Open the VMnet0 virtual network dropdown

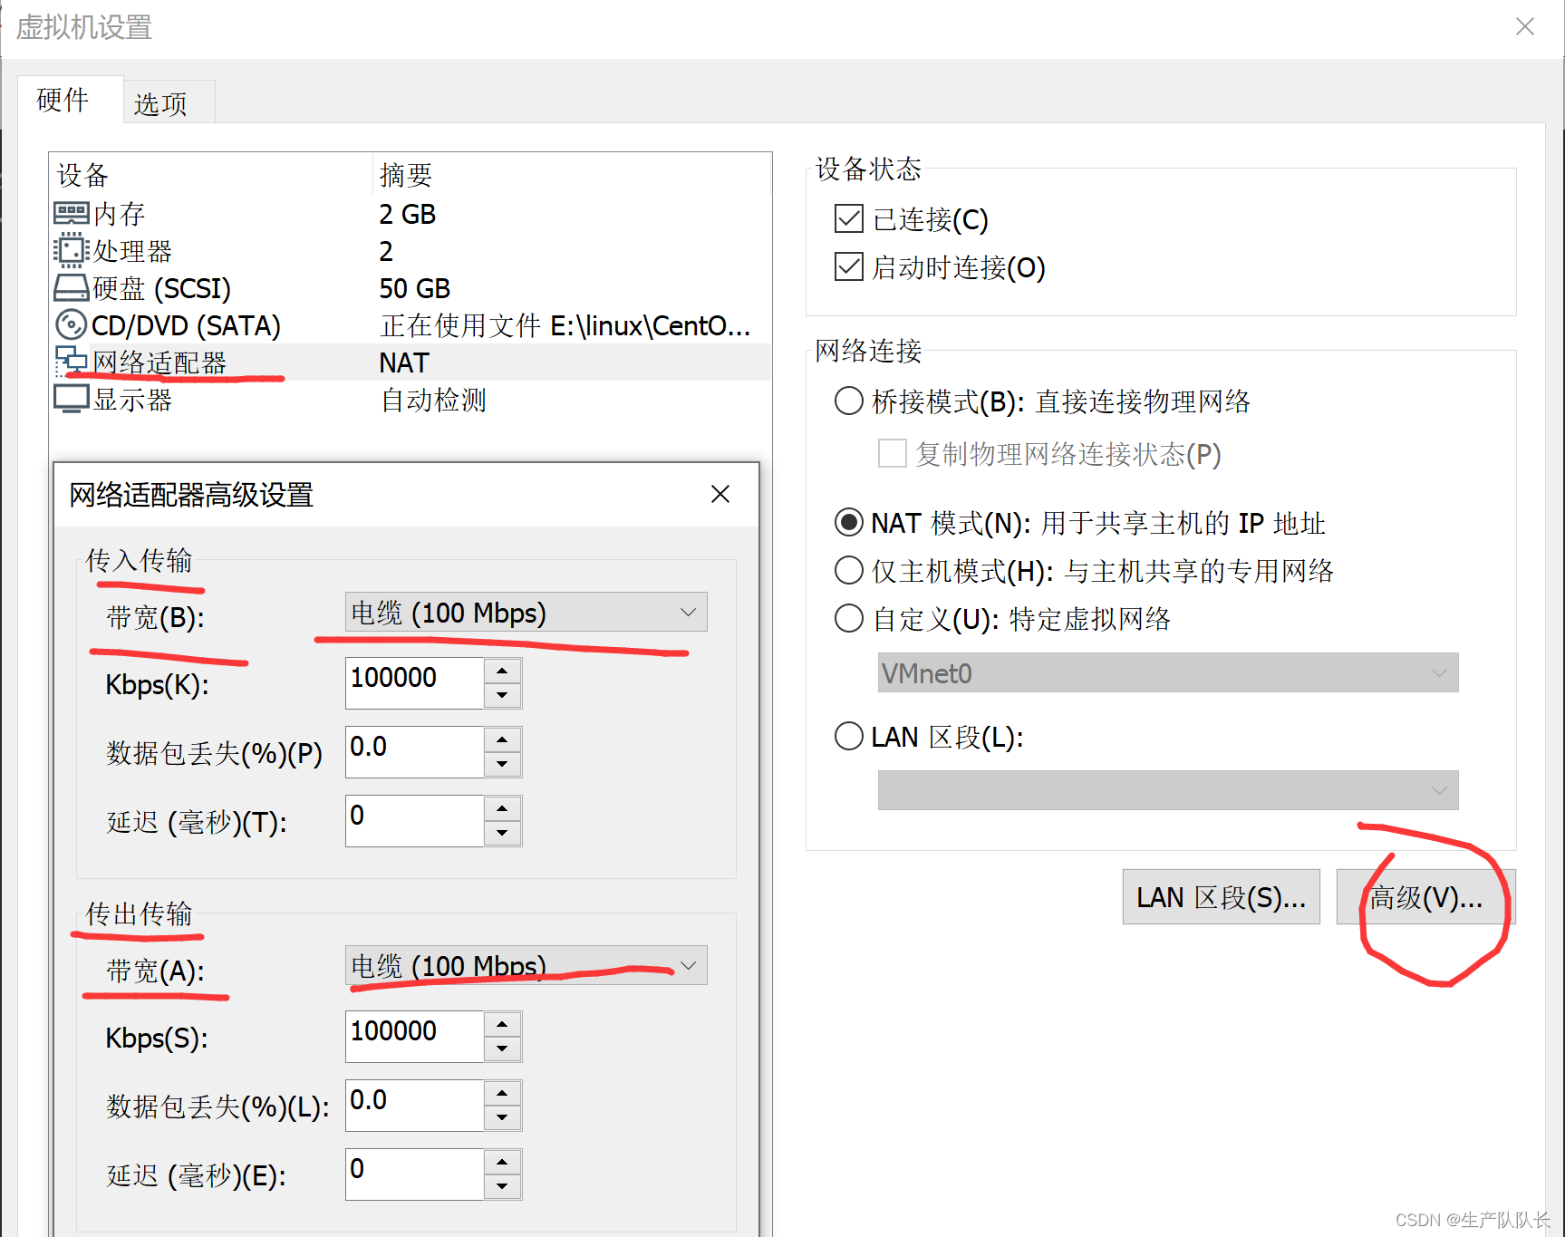[1167, 672]
